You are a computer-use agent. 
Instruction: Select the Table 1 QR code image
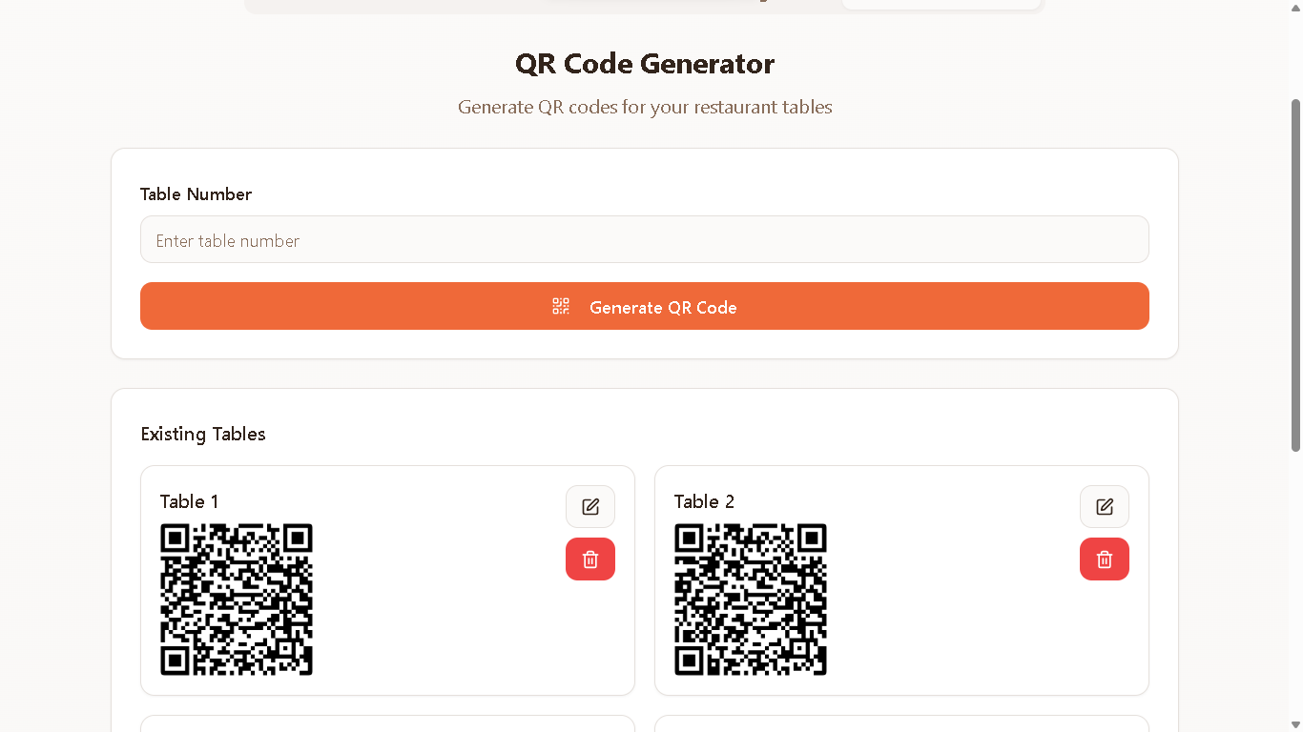pos(237,600)
